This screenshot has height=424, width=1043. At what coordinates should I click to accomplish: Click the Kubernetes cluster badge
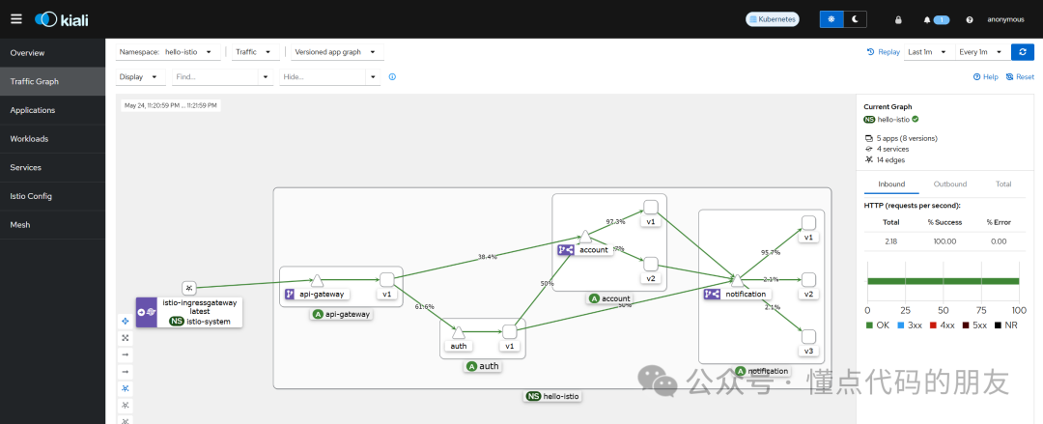pos(773,19)
